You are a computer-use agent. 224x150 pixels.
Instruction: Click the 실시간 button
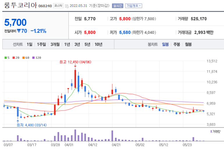point(118,6)
